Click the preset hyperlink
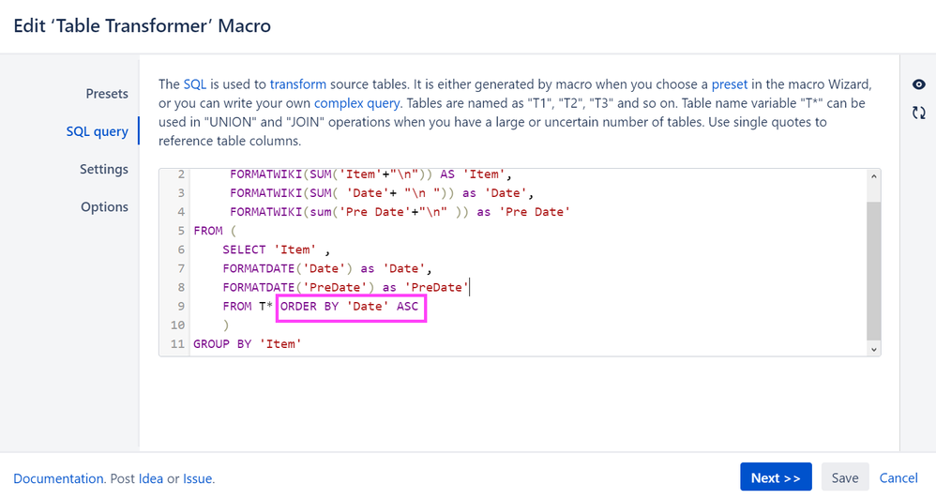 click(730, 84)
